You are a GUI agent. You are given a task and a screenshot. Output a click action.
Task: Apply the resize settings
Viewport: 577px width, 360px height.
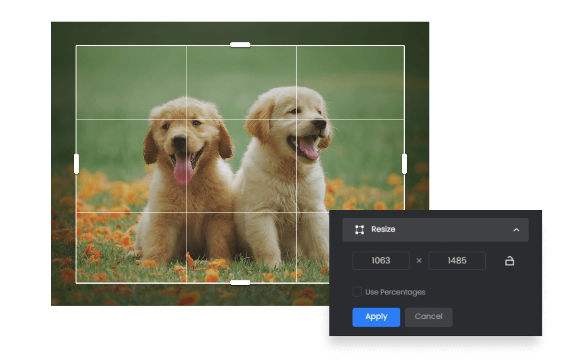click(x=376, y=317)
